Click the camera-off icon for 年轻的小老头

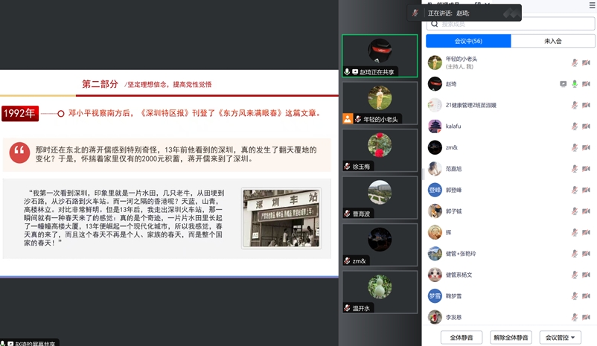[586, 63]
